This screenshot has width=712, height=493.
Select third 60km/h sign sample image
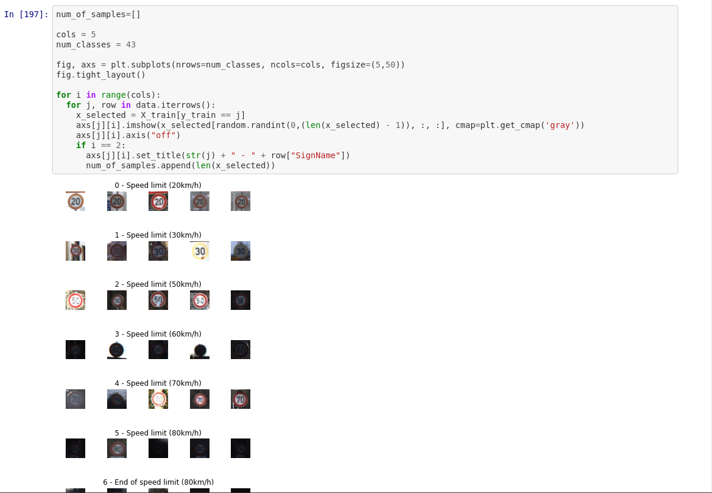(x=158, y=350)
